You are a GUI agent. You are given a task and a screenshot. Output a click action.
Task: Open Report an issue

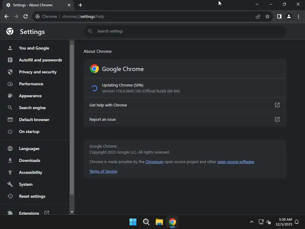[x=185, y=119]
